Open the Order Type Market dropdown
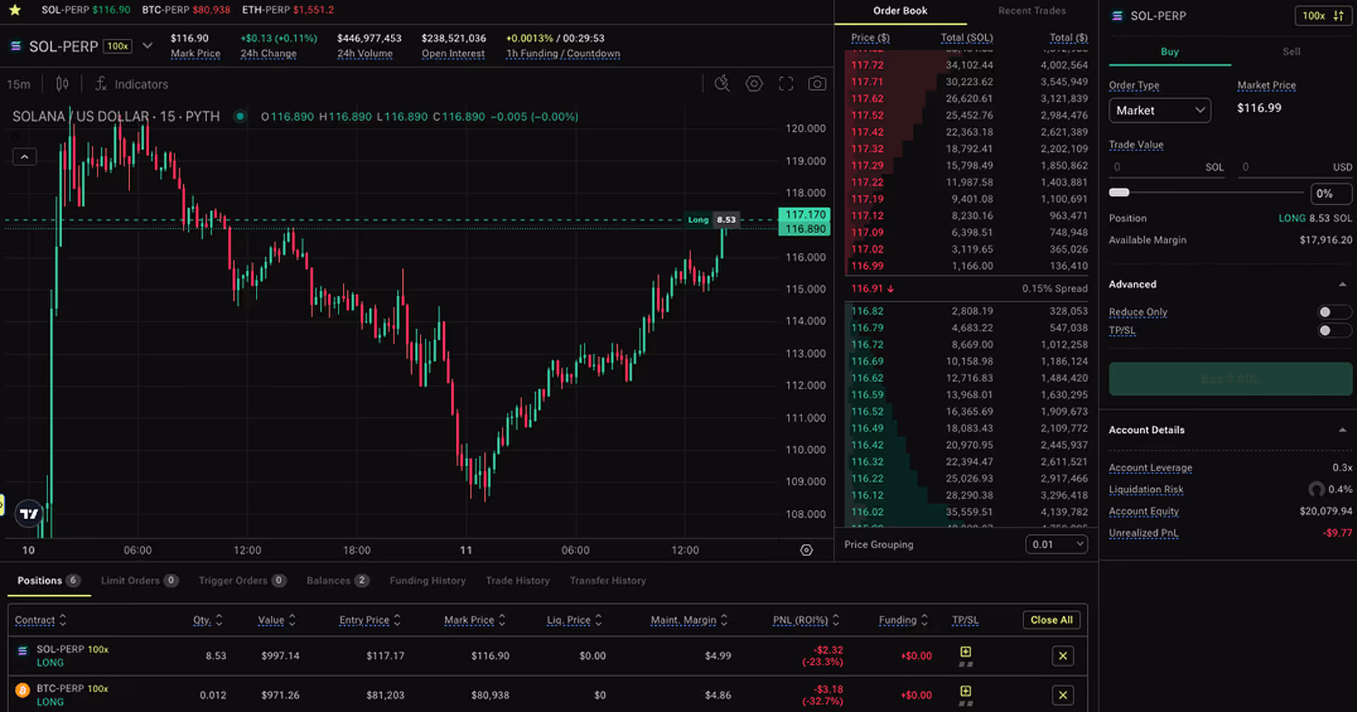Viewport: 1357px width, 712px height. [1159, 110]
